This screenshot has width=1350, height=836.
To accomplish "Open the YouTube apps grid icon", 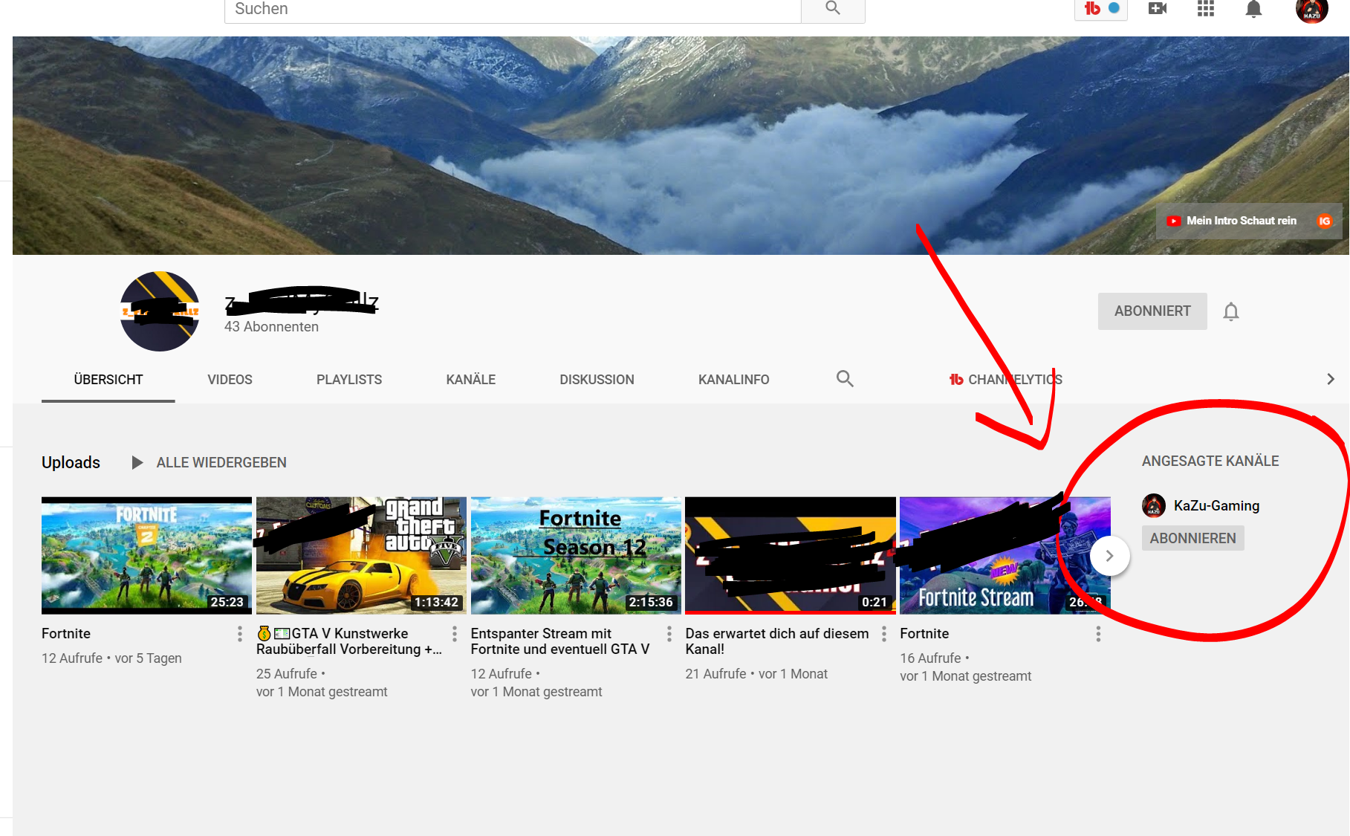I will [1205, 9].
